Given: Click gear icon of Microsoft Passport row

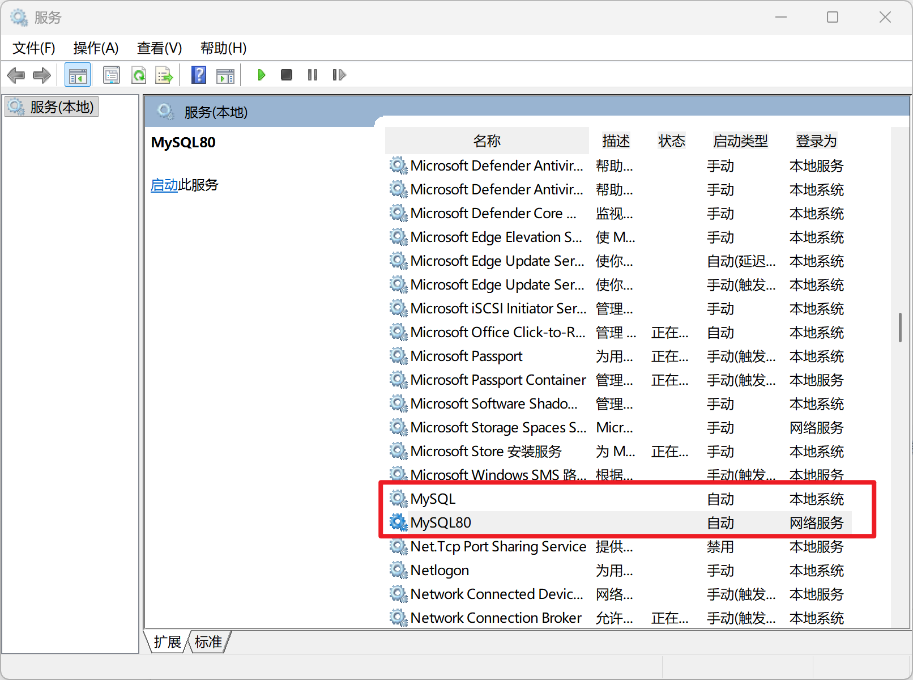Looking at the screenshot, I should pos(398,356).
